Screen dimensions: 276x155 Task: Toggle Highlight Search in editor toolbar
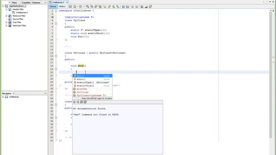(x=100, y=6)
